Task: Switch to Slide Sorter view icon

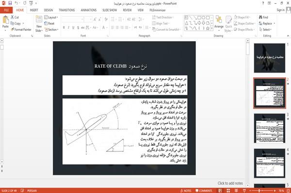Action: [x=228, y=191]
